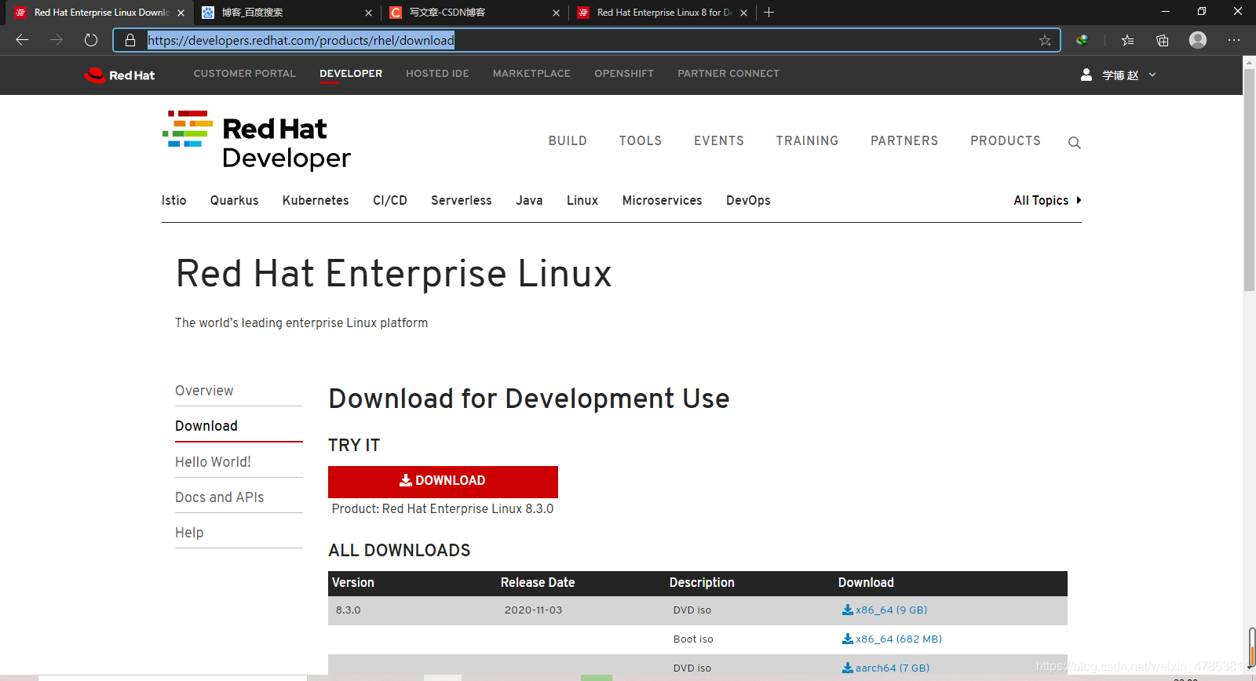Click the address bar URL field
This screenshot has width=1256, height=681.
click(587, 40)
